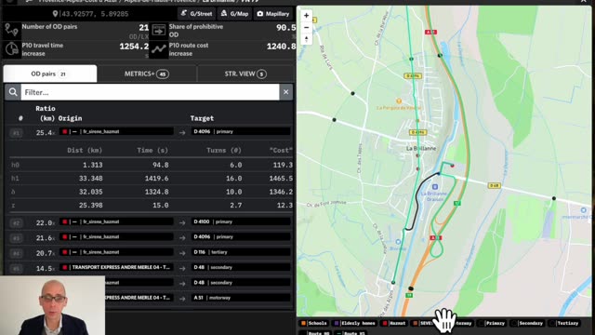
Task: Expand OD pair row #2 with ratio 22.0
Action: (x=149, y=221)
